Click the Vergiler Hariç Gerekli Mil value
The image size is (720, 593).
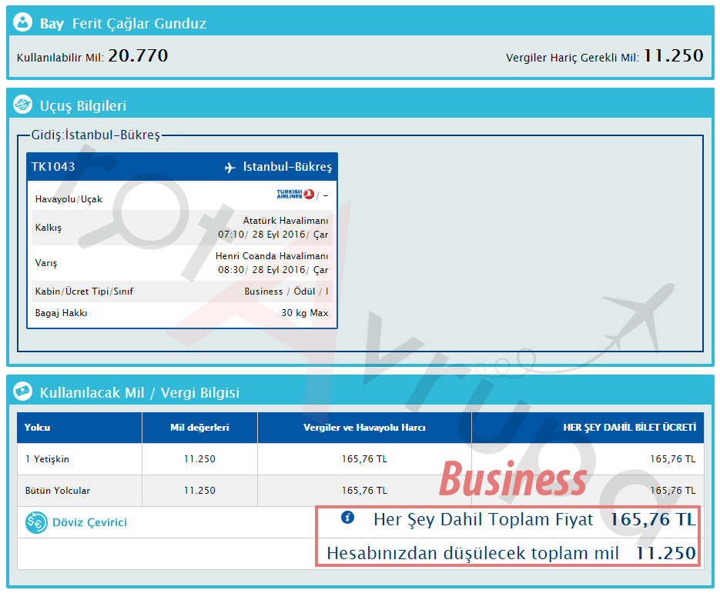[x=673, y=55]
